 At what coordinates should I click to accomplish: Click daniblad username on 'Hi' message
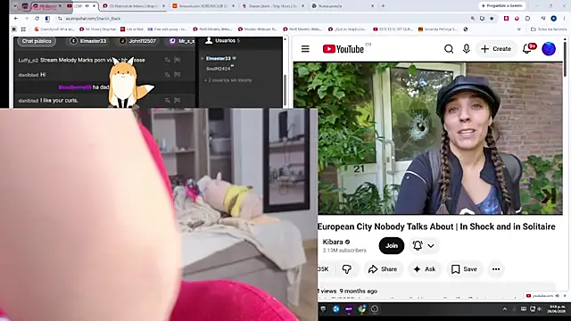[x=29, y=75]
